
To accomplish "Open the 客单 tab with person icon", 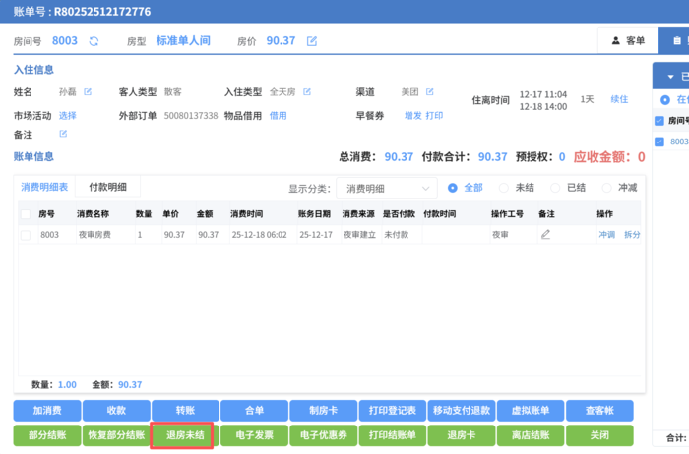I will (x=627, y=41).
